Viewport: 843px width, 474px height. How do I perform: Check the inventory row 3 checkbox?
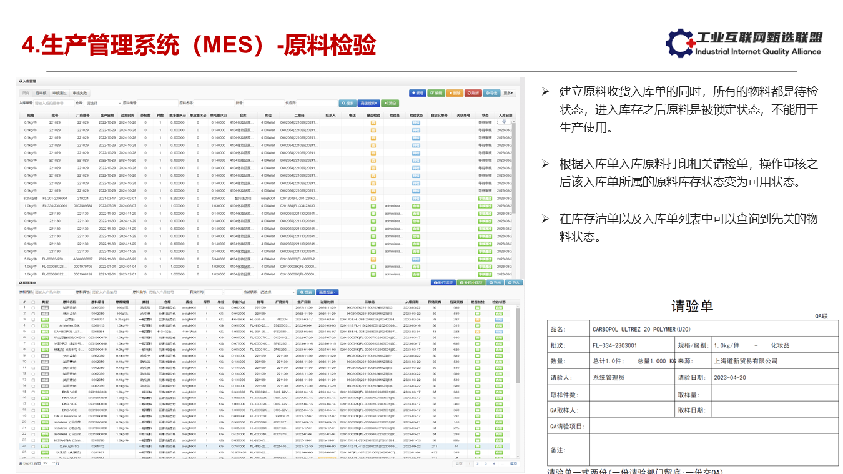coord(33,319)
